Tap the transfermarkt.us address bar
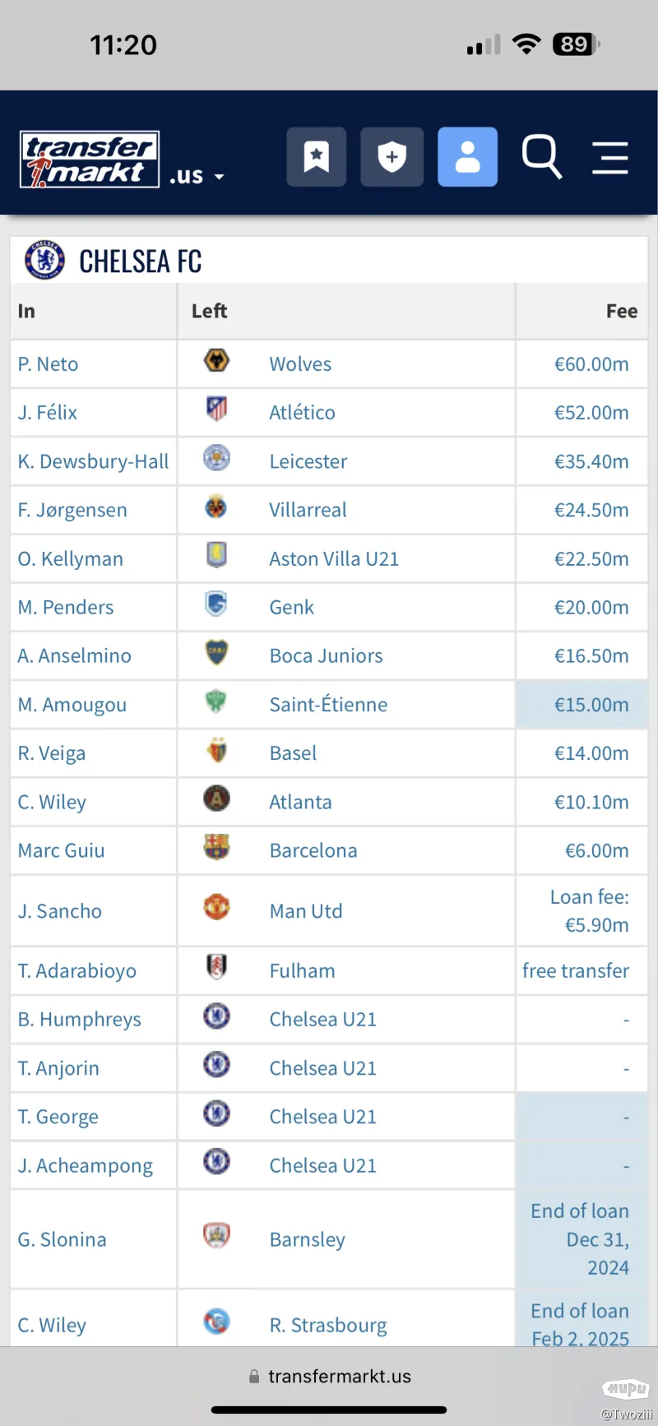 (x=329, y=1376)
